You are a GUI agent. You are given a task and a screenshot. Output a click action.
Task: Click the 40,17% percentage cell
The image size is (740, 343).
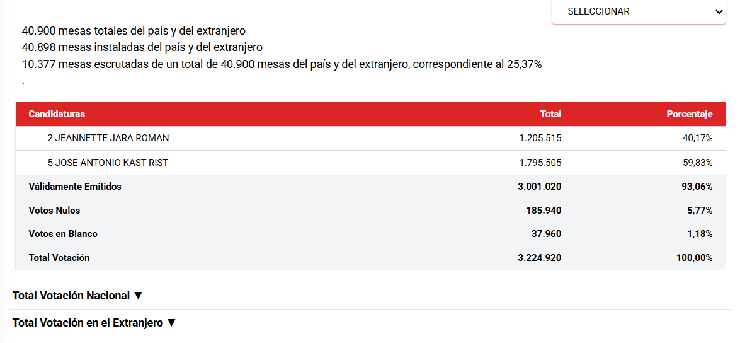(x=697, y=138)
